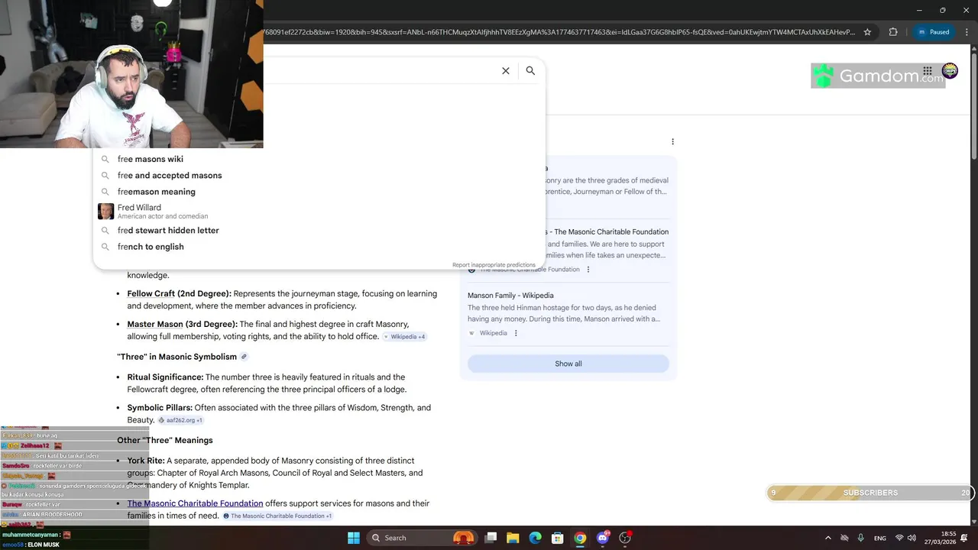Click the Show all sources button

point(568,364)
